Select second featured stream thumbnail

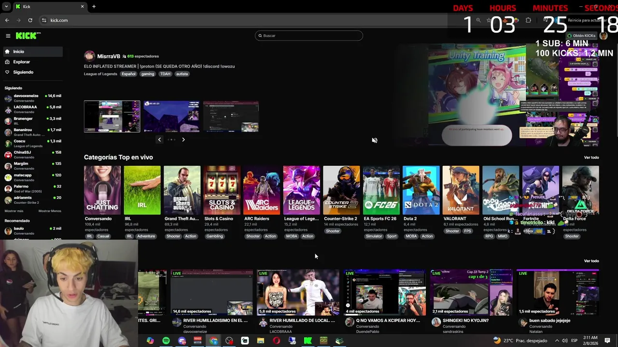[x=171, y=116]
